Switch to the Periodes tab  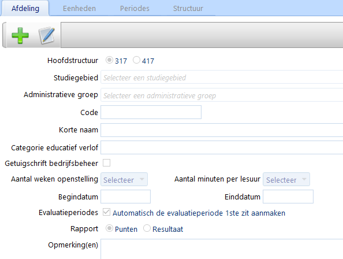click(135, 8)
